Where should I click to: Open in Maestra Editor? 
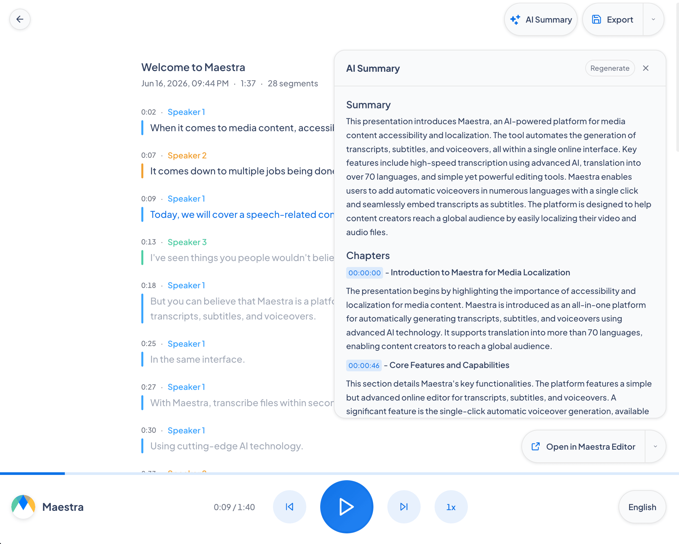pyautogui.click(x=584, y=447)
